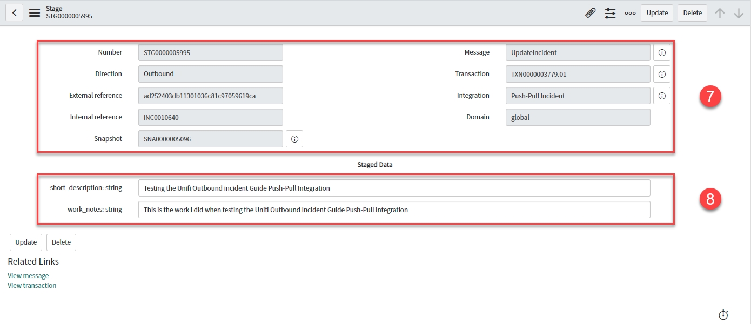Go to previous record with up arrow
The height and width of the screenshot is (324, 751).
[x=720, y=13]
